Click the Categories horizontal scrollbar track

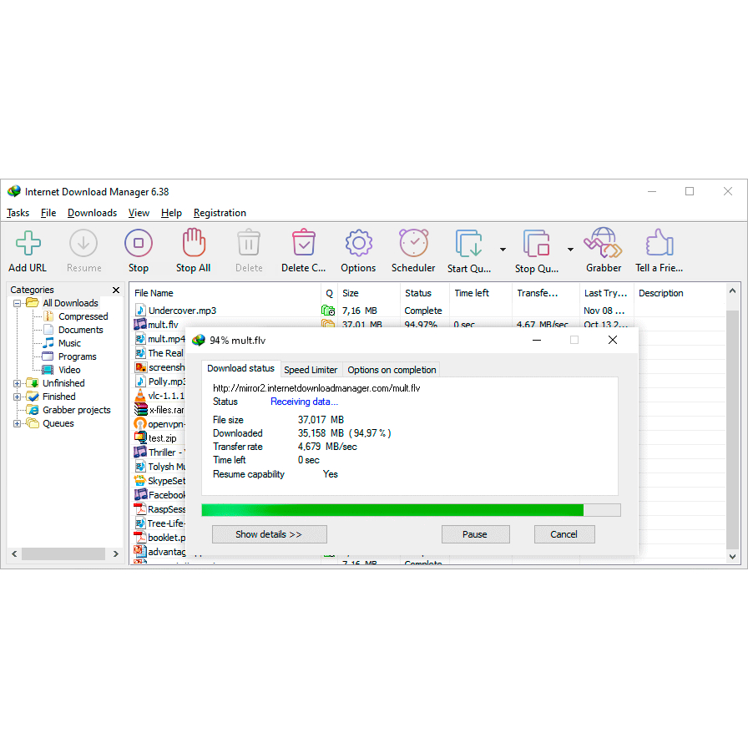coord(63,553)
